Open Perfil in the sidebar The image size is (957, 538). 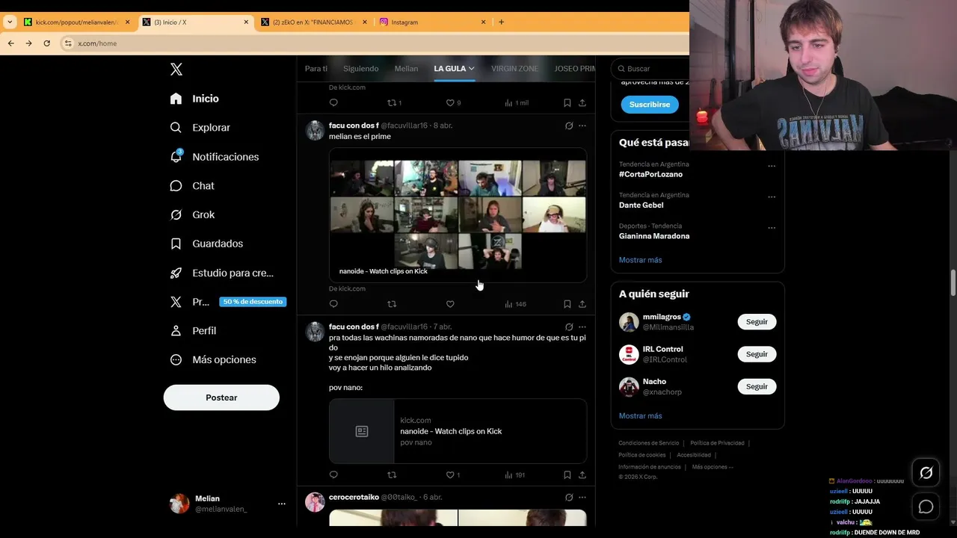(193, 331)
